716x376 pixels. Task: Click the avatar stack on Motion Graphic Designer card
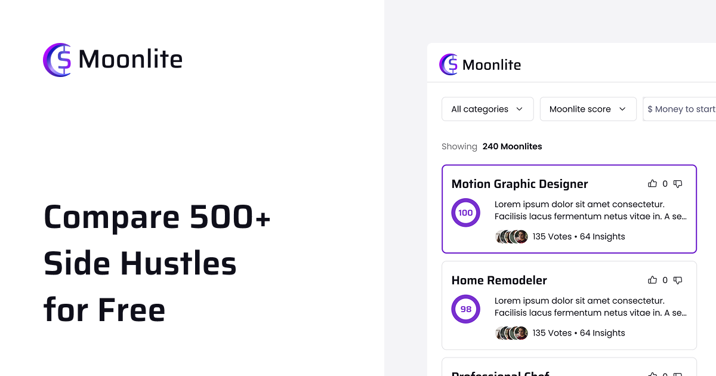[x=511, y=236]
